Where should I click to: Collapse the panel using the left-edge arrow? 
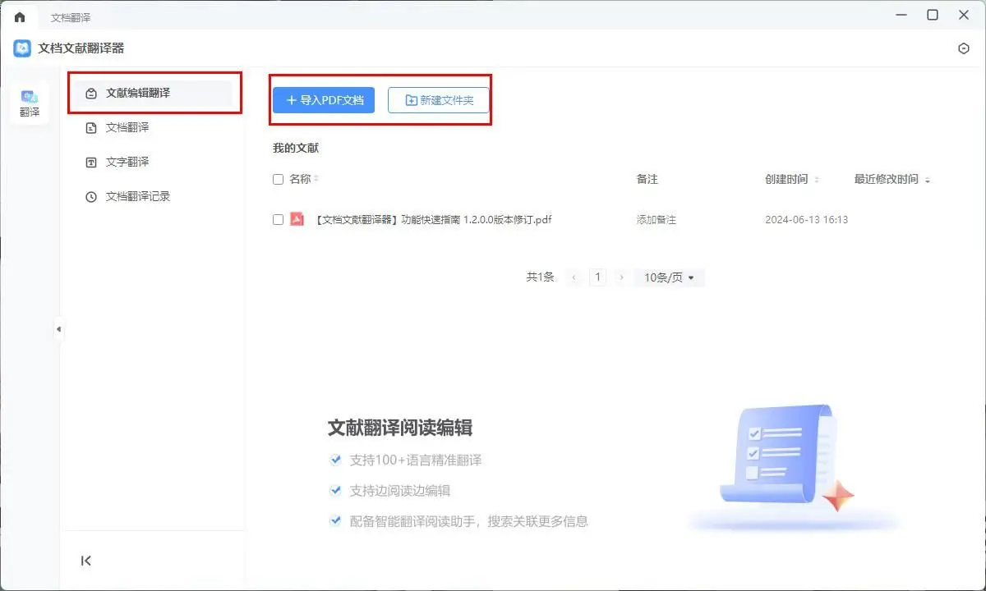click(58, 328)
